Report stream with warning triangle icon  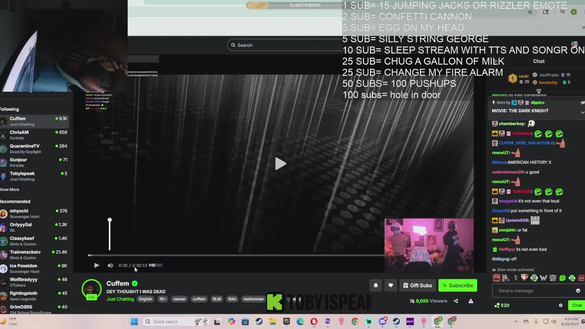tap(471, 301)
